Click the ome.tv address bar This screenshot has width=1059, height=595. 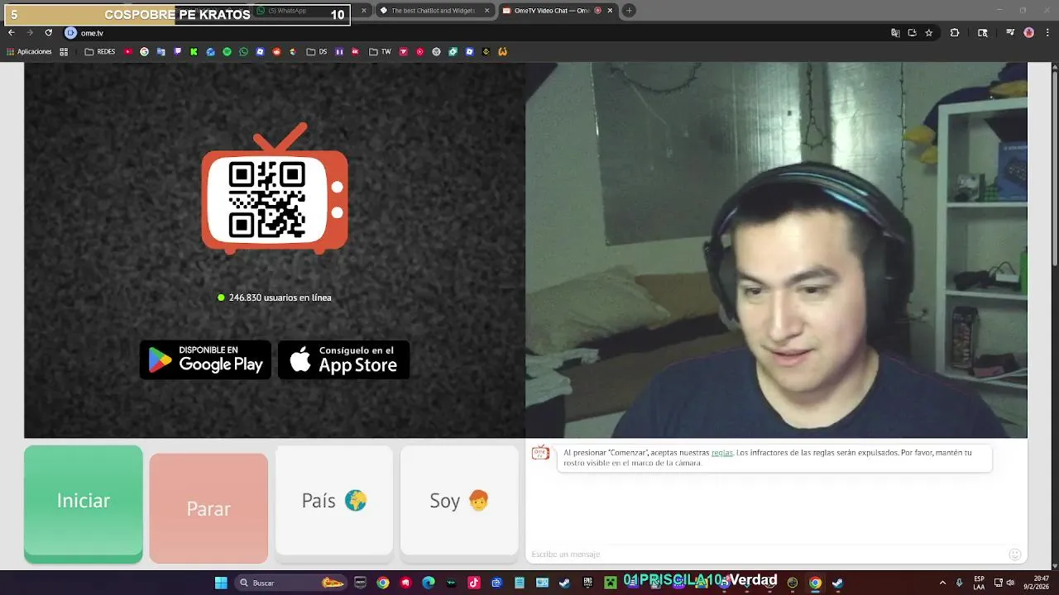tap(480, 33)
